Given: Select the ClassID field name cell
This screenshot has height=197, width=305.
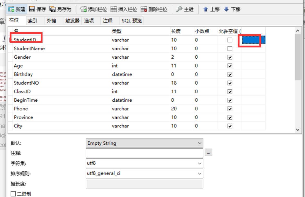Looking at the screenshot, I should [x=62, y=91].
